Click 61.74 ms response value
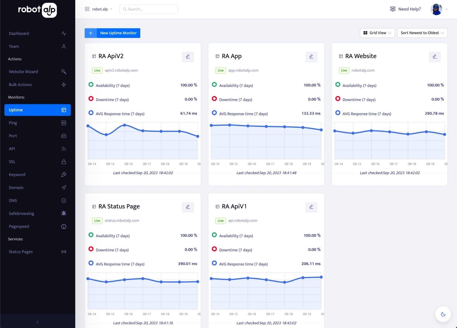Screen dimensions: 457x328 click(x=189, y=113)
